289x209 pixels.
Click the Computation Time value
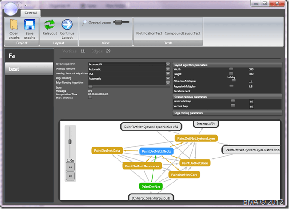pos(98,94)
